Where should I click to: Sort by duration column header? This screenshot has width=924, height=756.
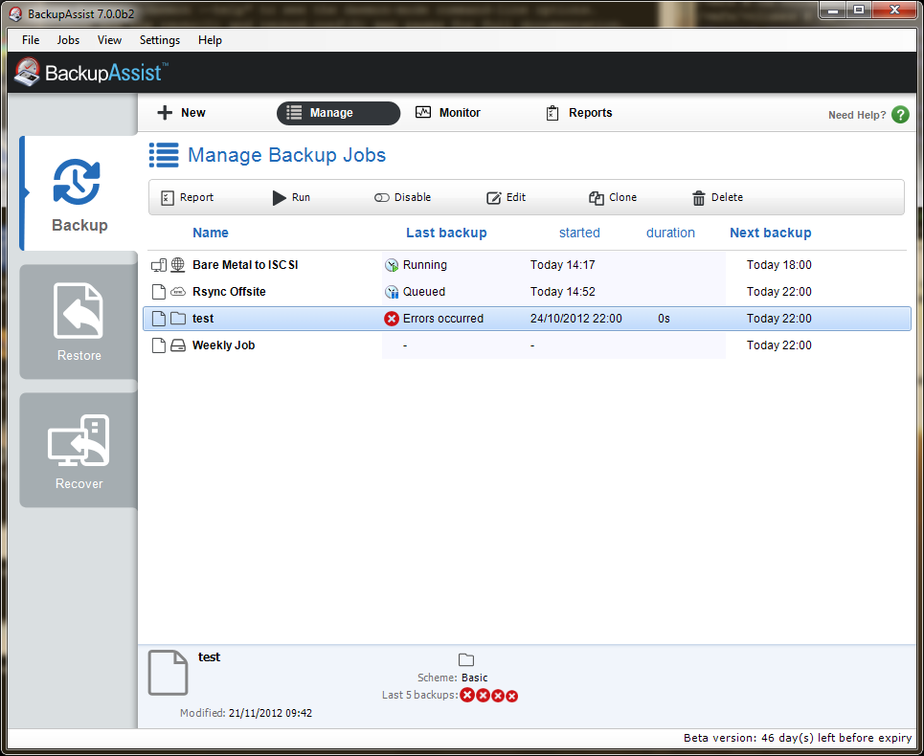pyautogui.click(x=670, y=233)
